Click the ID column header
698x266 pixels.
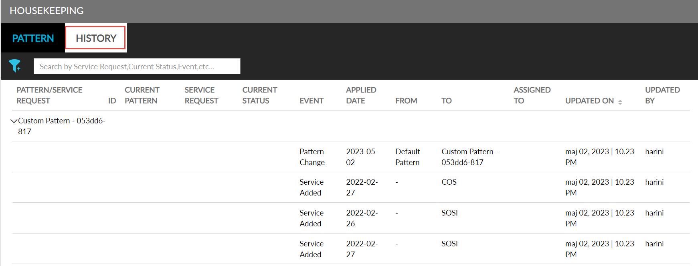tap(112, 101)
